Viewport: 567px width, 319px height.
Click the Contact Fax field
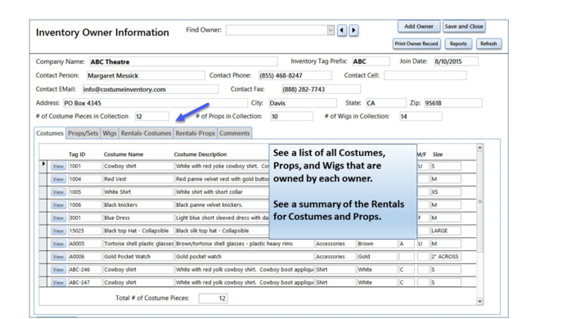tap(321, 89)
